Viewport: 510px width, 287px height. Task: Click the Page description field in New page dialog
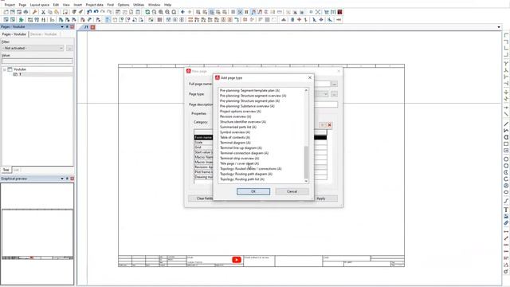[x=326, y=104]
